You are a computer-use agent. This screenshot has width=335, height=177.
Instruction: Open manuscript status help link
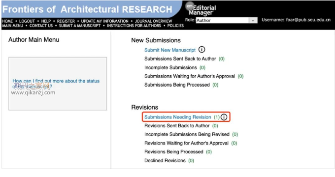point(56,84)
